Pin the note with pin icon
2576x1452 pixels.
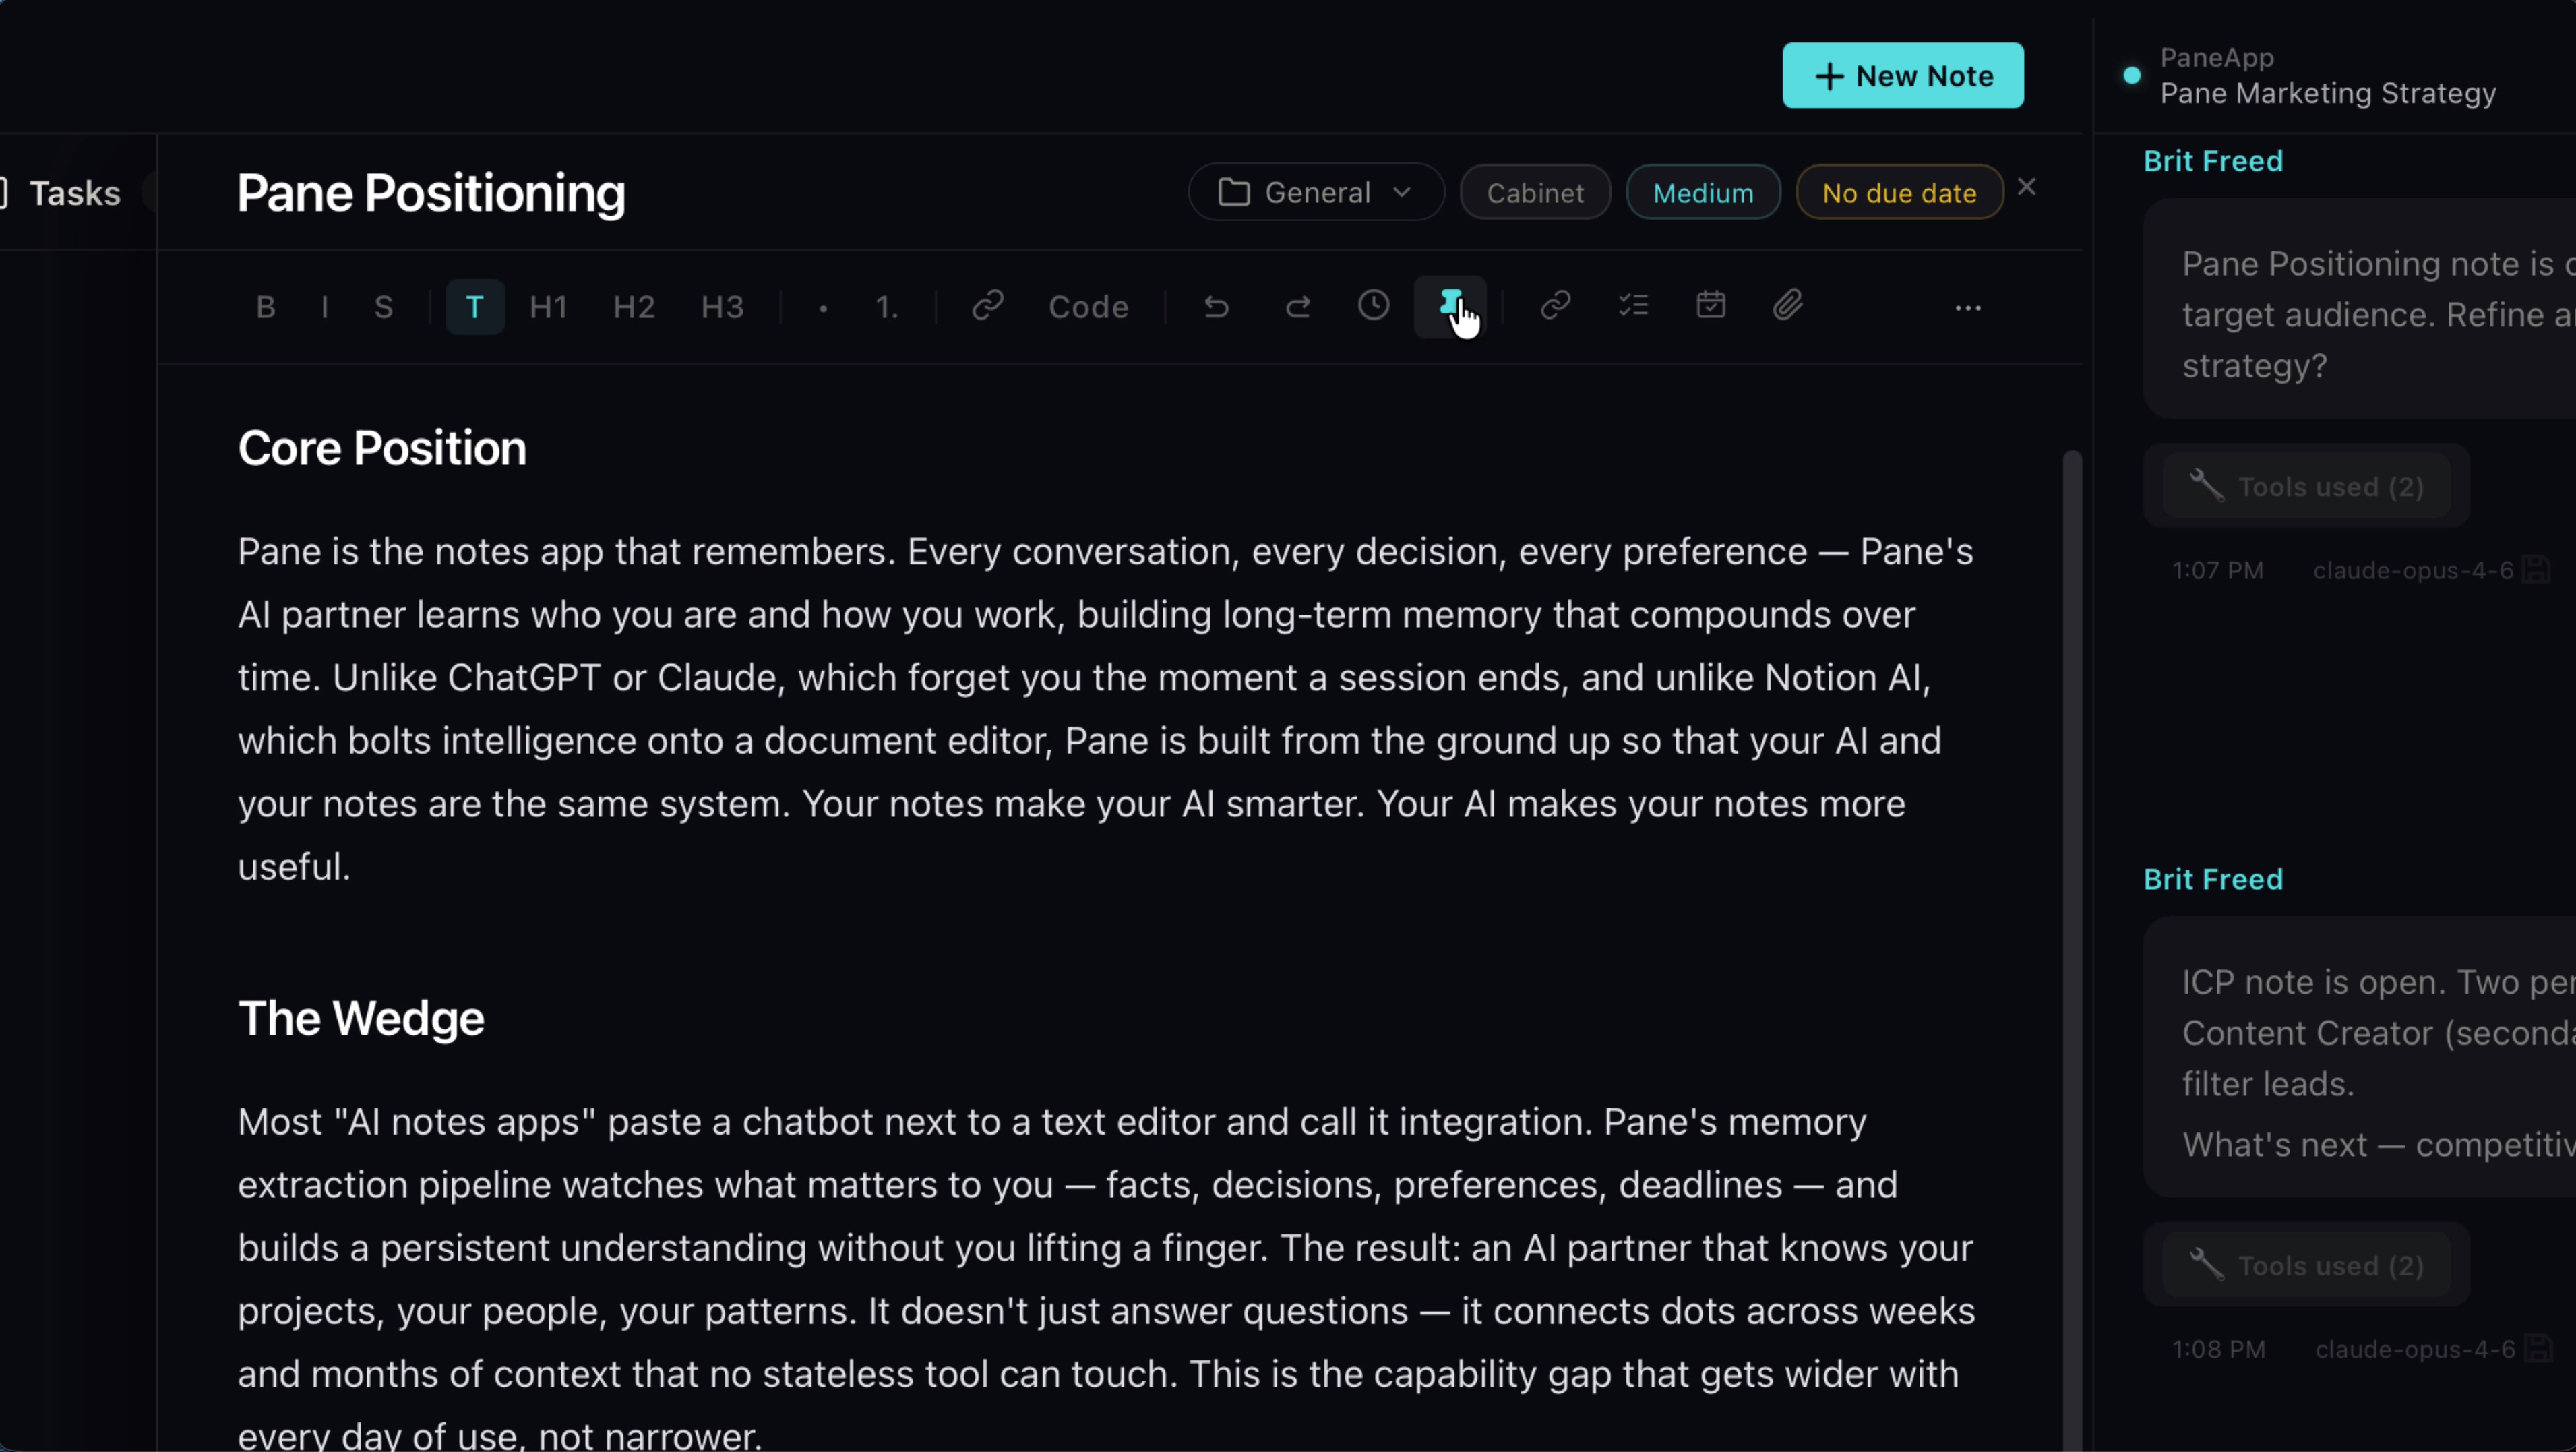[x=1451, y=306]
